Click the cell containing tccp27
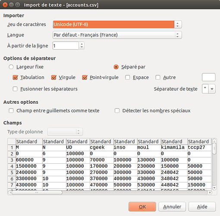This screenshot has width=220, height=216. pos(199,148)
